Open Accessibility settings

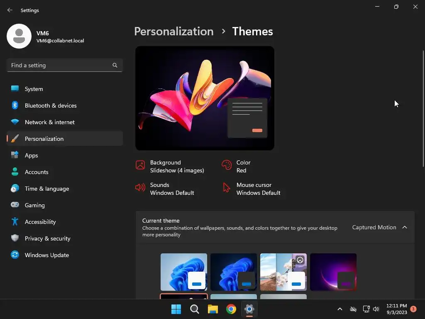[65, 222]
